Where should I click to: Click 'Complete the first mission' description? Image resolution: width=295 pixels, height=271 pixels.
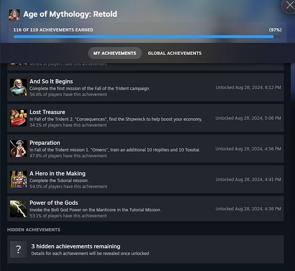(90, 88)
